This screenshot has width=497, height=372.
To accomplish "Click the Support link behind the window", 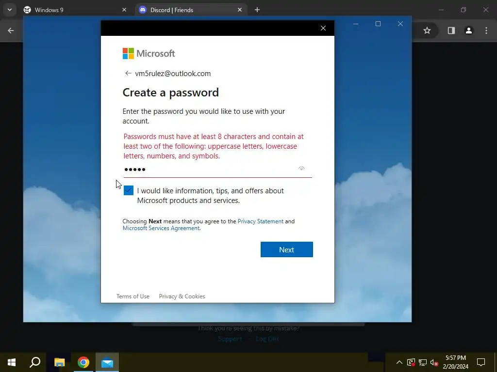I will [x=230, y=339].
